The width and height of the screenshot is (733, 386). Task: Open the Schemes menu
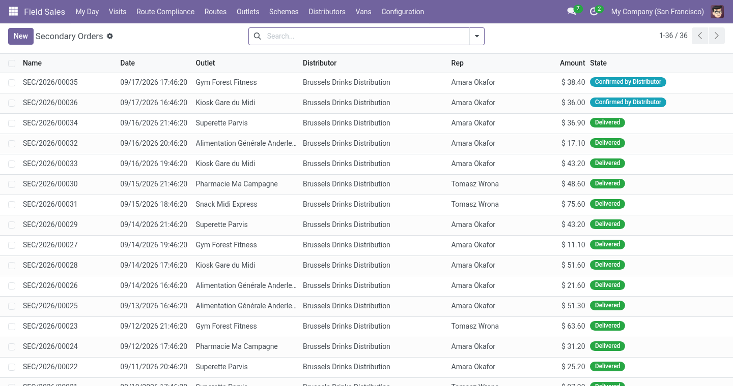pos(284,12)
